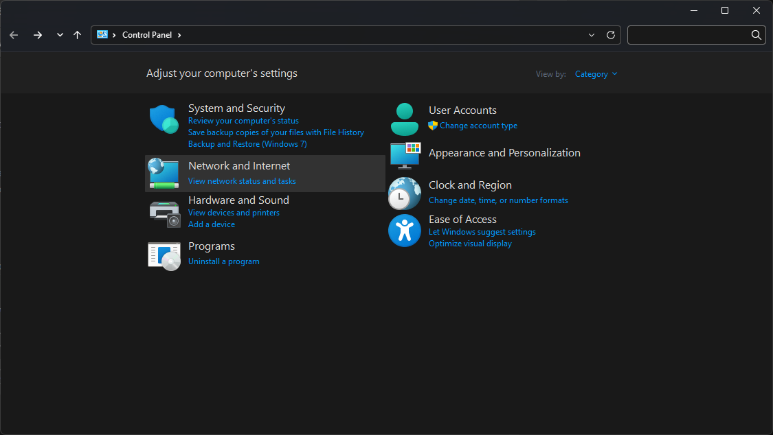Go back with the back arrow

click(14, 35)
